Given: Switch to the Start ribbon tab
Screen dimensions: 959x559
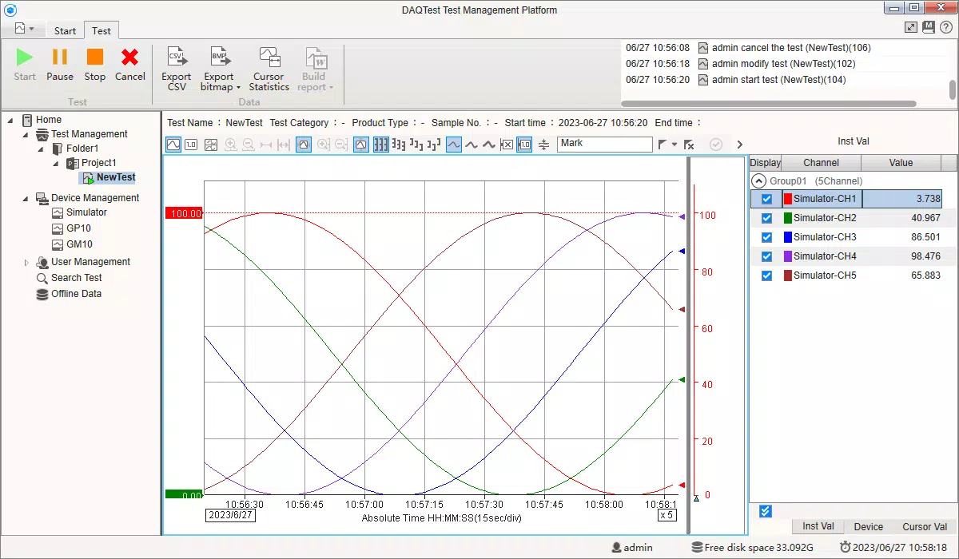Looking at the screenshot, I should pos(66,31).
